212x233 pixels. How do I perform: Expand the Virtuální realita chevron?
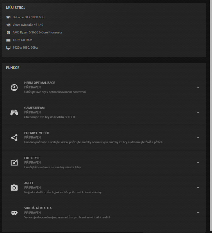coord(198,213)
